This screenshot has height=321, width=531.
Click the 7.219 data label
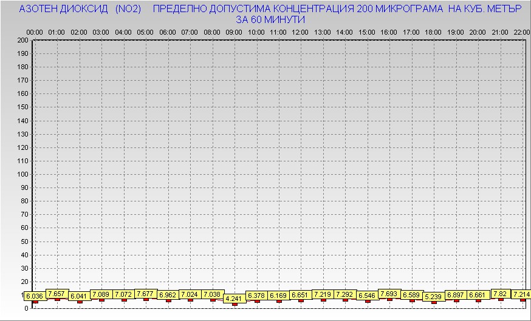pyautogui.click(x=323, y=294)
